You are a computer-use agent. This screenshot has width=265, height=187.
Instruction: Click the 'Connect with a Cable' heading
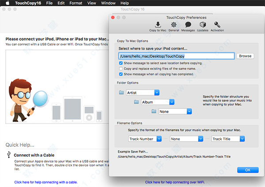click(x=34, y=155)
